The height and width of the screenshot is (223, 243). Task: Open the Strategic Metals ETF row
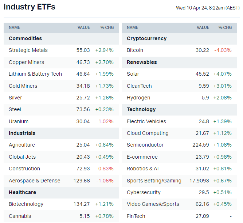pos(28,50)
